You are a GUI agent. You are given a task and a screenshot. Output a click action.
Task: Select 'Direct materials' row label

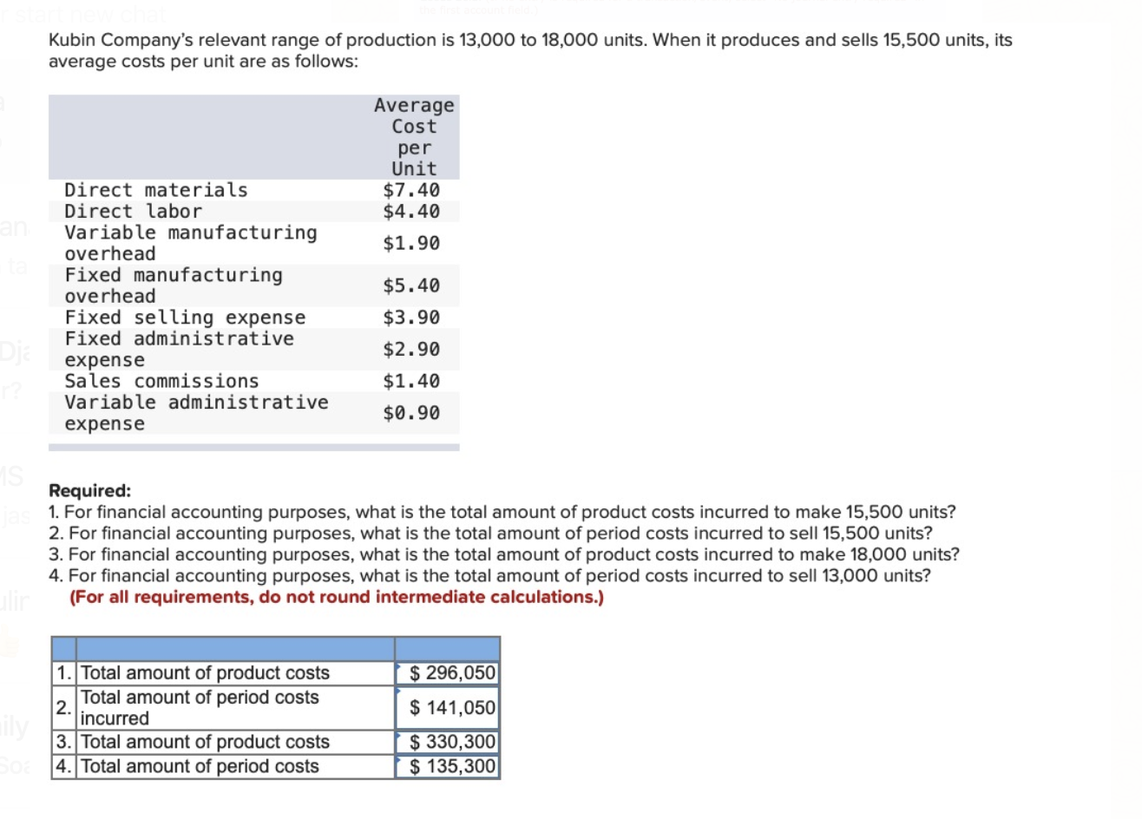click(156, 190)
